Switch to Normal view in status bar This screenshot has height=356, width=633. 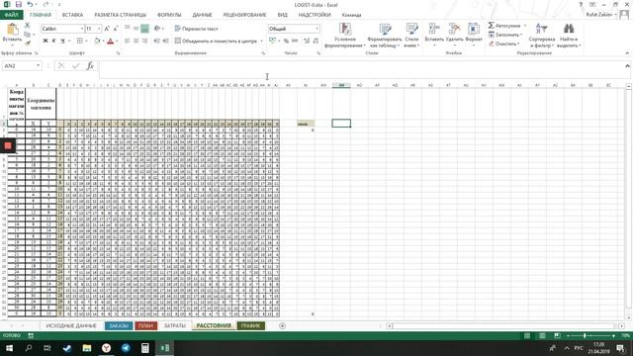(x=527, y=336)
